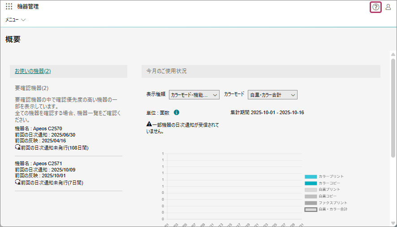Image resolution: width=397 pixels, height=227 pixels.
Task: Open the user account icon
Action: click(x=388, y=7)
